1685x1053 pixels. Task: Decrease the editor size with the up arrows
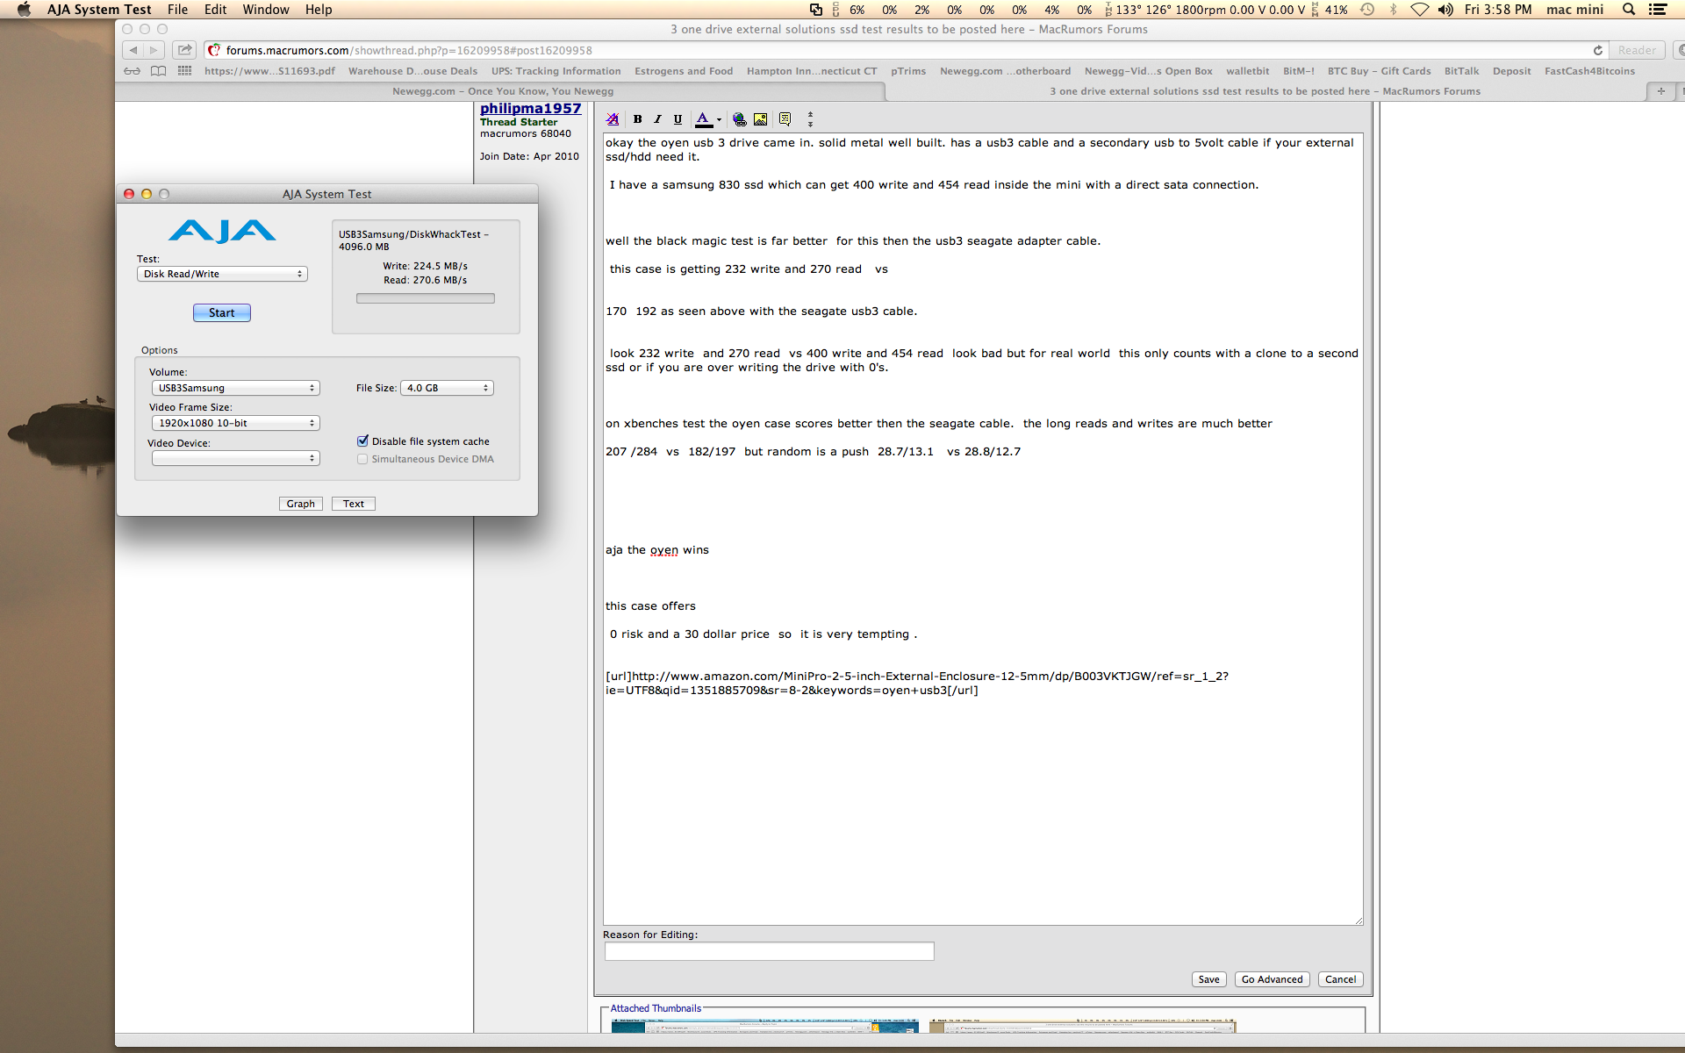[x=810, y=114]
